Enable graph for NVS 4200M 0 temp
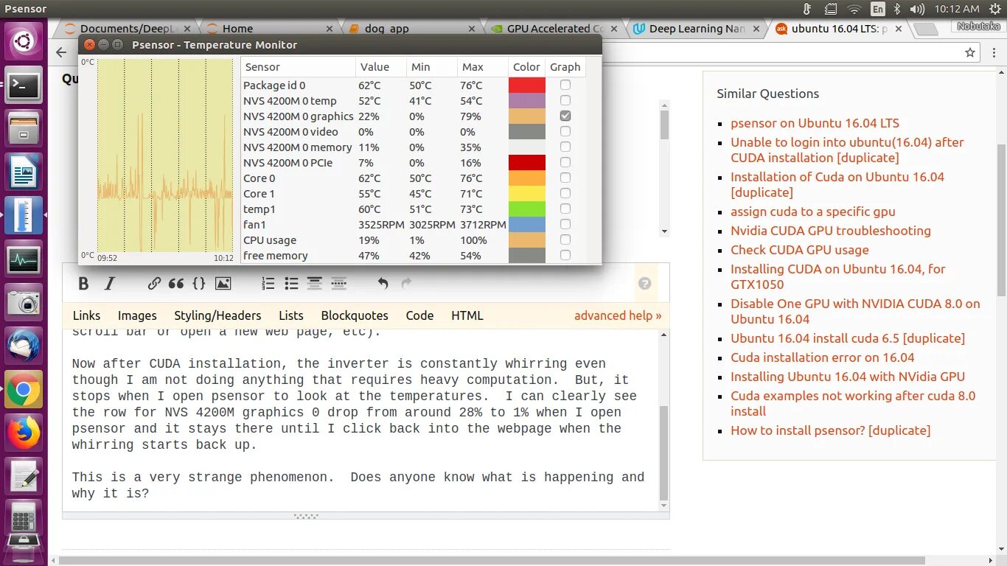1007x566 pixels. coord(565,101)
